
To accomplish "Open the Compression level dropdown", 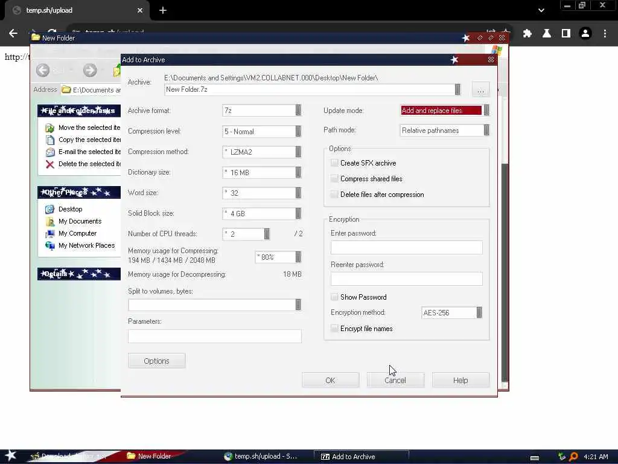I will point(298,131).
